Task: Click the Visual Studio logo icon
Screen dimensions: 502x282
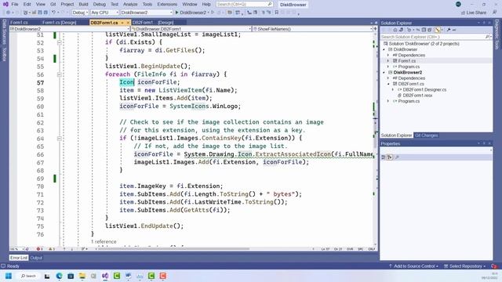Action: 5,4
